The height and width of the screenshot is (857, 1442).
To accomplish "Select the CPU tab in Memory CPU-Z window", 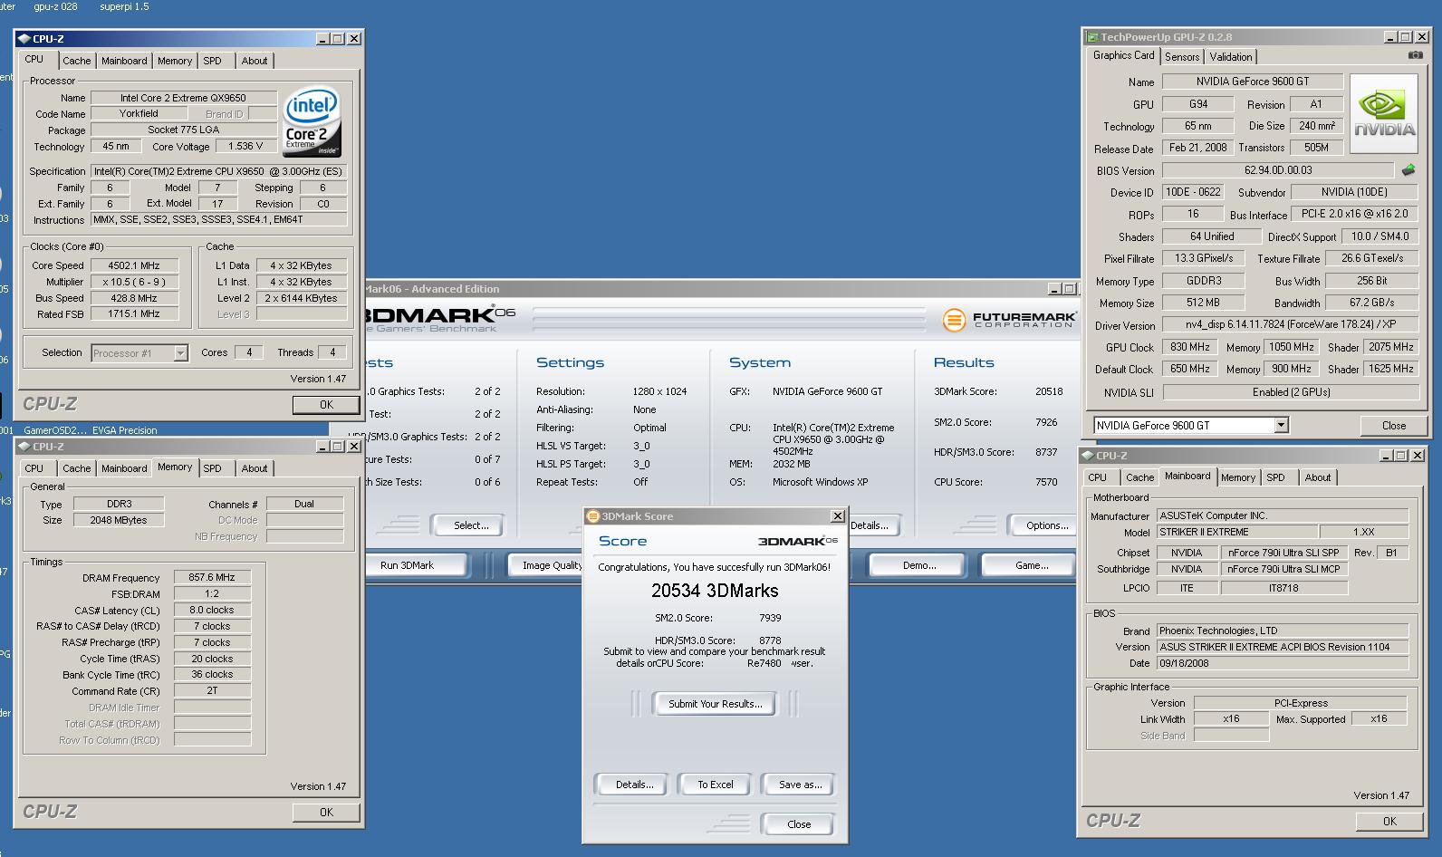I will click(34, 468).
